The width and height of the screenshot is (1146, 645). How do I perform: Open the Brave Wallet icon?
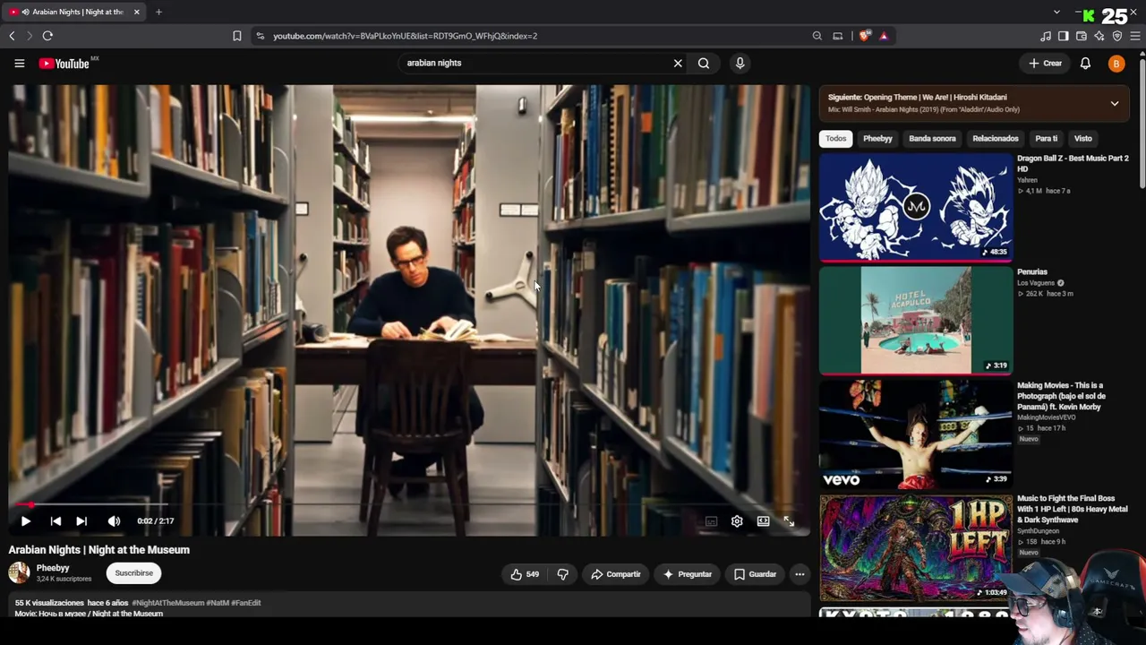pyautogui.click(x=1082, y=36)
